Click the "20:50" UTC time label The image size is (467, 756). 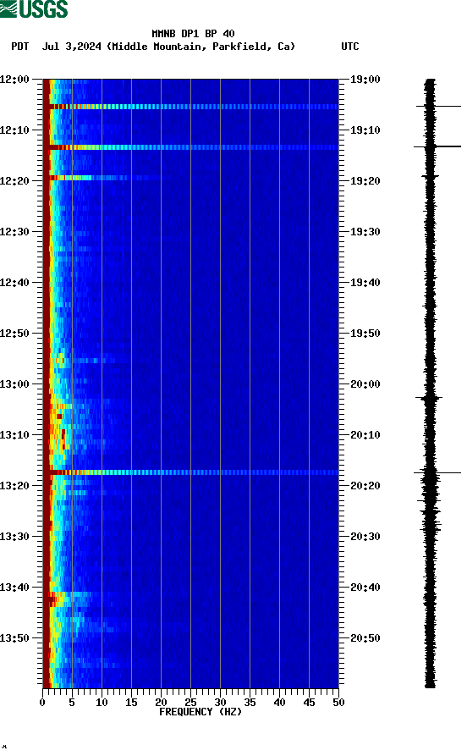(365, 638)
